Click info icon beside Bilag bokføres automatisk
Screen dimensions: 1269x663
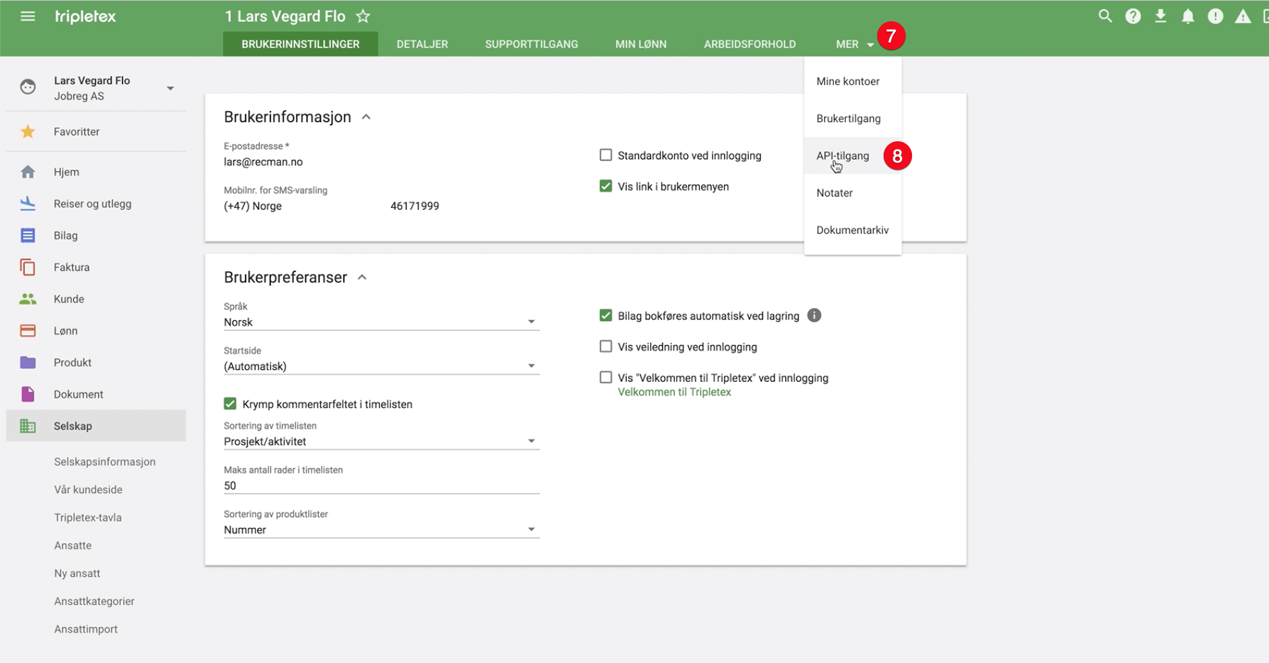click(814, 316)
